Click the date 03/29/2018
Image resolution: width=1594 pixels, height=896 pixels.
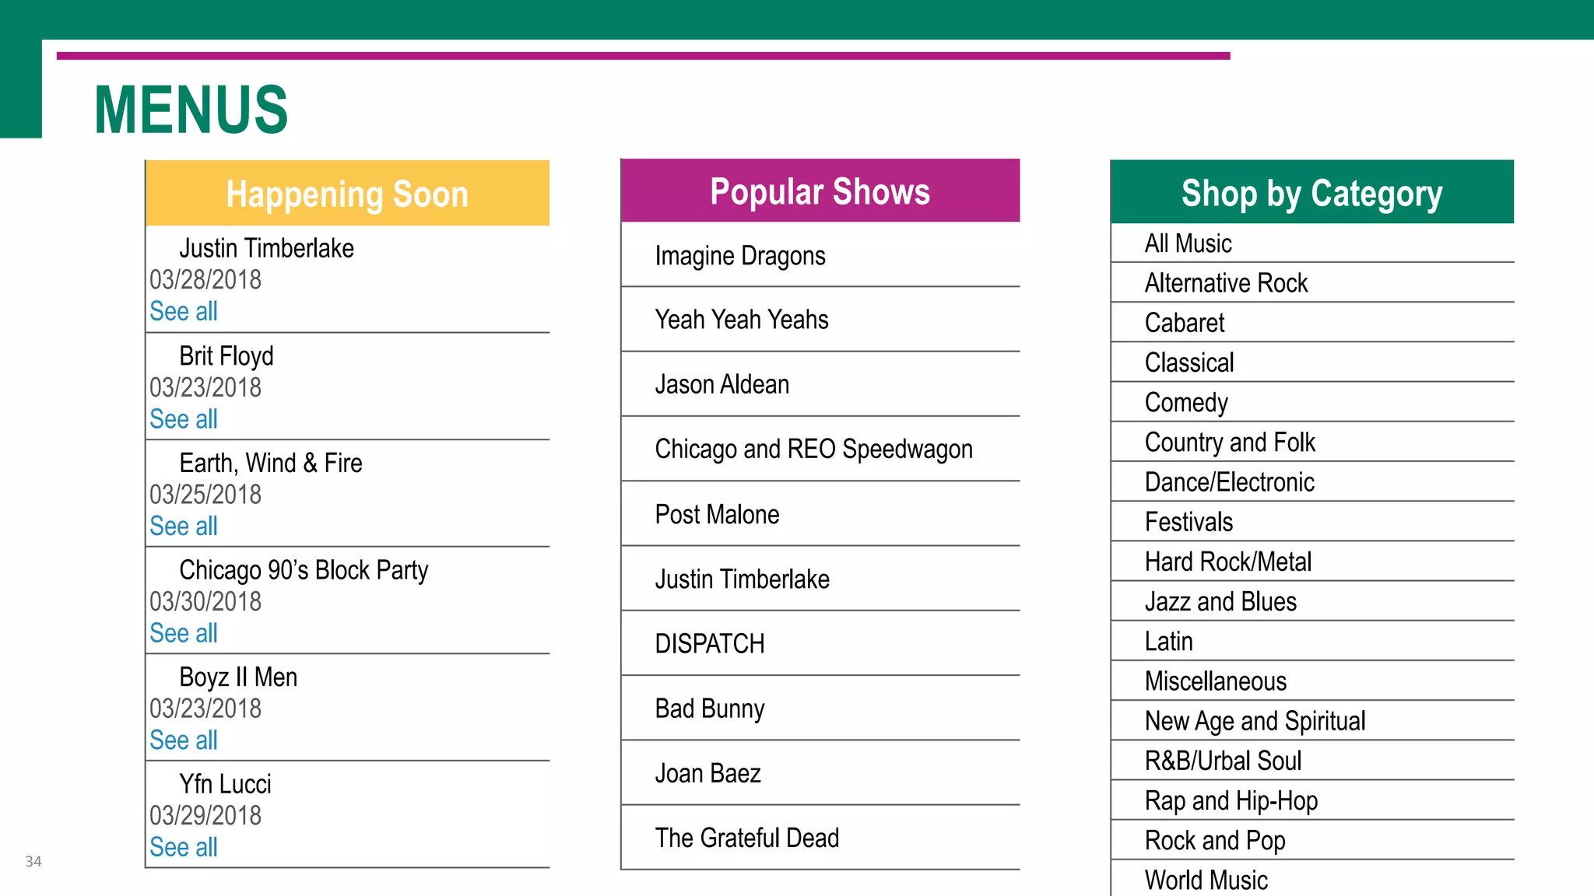(x=205, y=815)
